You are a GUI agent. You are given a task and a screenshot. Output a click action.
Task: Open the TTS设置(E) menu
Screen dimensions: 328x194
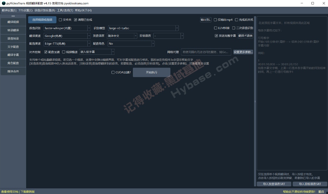pyautogui.click(x=26, y=10)
